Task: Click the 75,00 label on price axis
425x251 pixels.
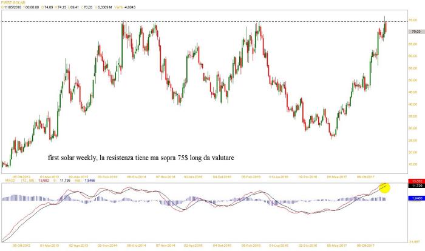Action: coord(413,20)
